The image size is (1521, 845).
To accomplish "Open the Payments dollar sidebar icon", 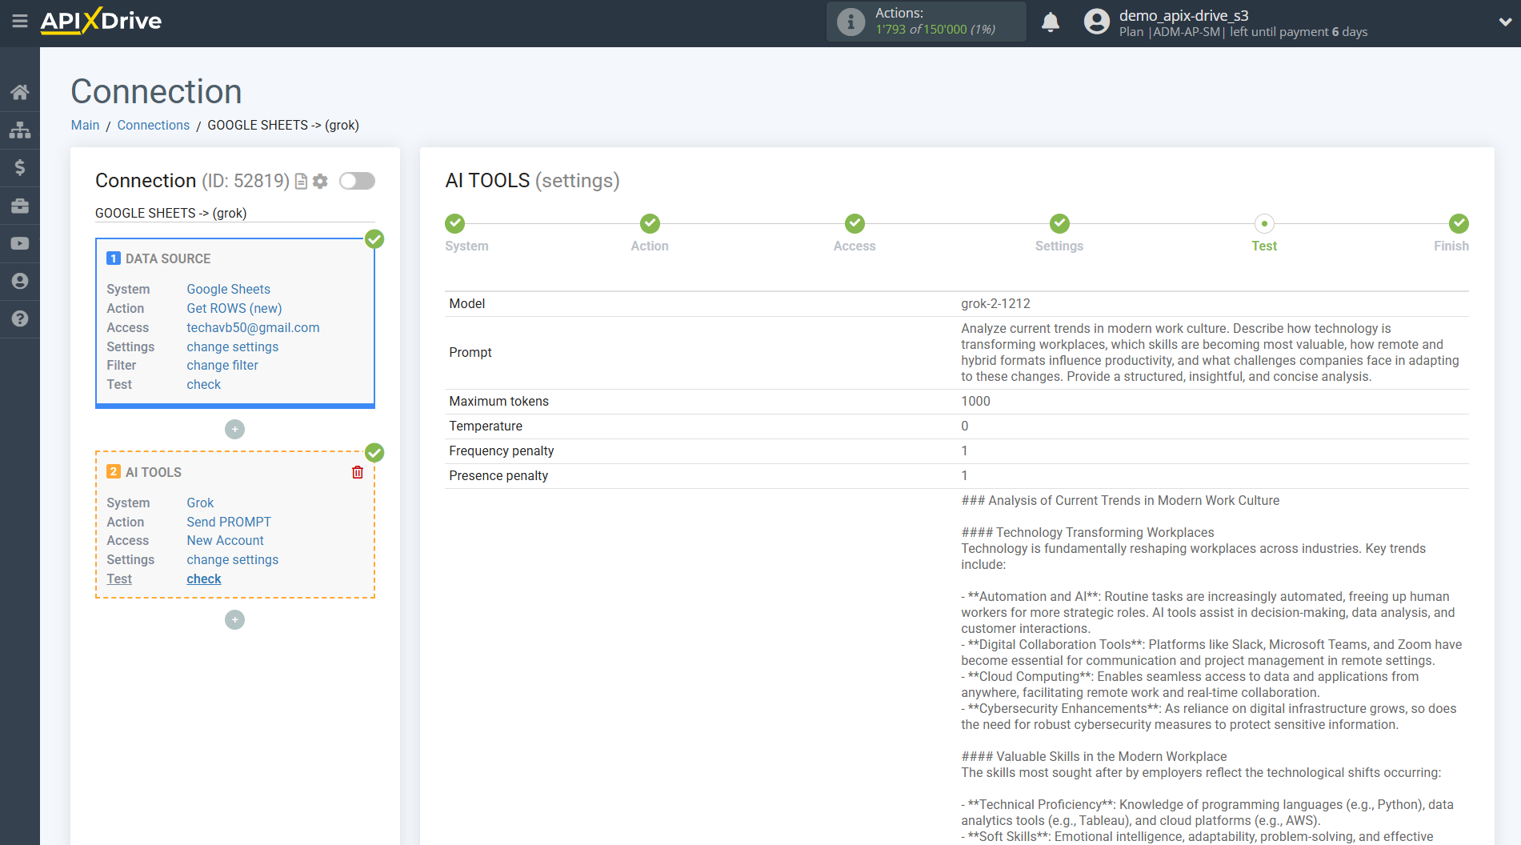I will (20, 167).
